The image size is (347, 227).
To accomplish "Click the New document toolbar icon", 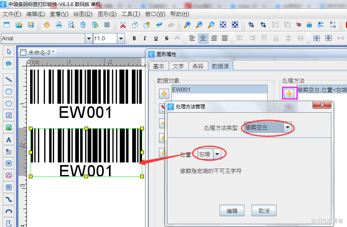I will pyautogui.click(x=7, y=25).
